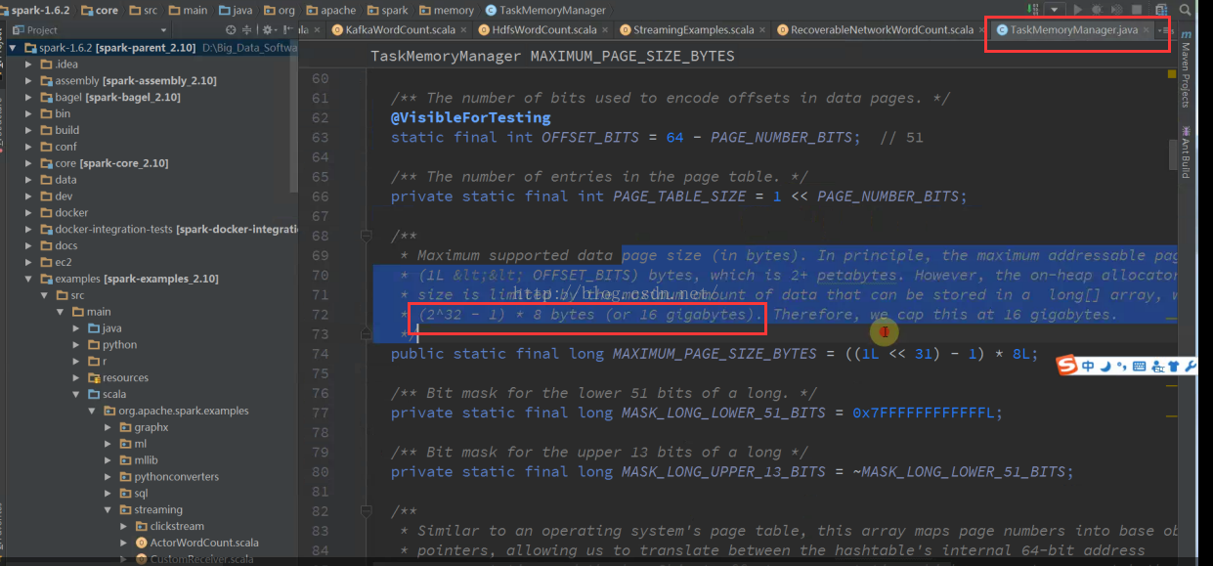Open the Project Structure icon near search
This screenshot has width=1213, height=566.
point(1161,10)
